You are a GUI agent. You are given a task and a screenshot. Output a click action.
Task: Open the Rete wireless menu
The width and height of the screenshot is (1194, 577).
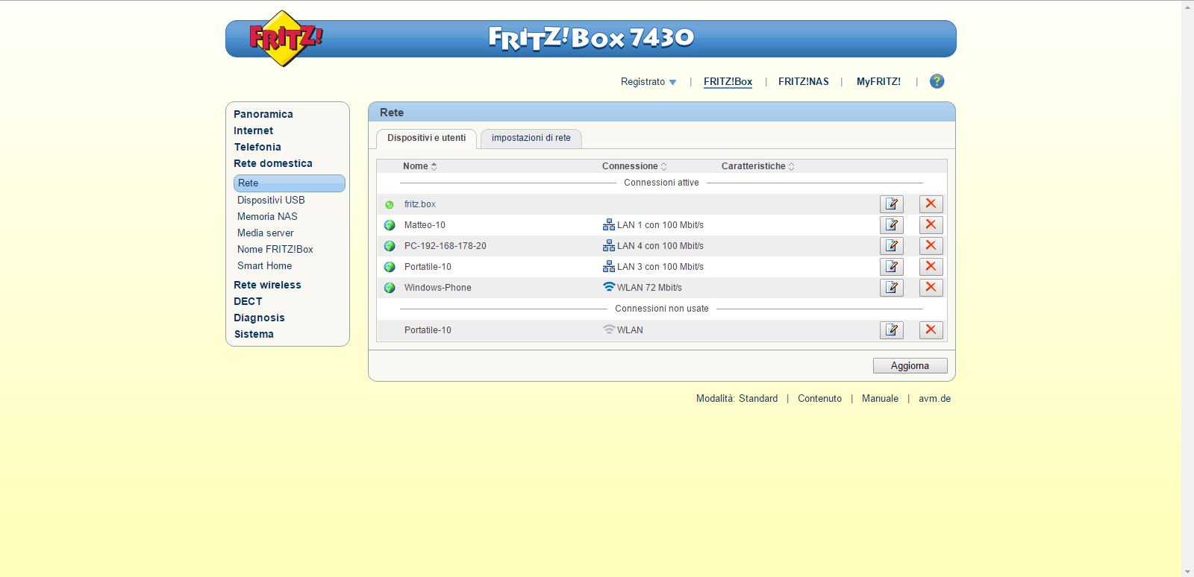(x=267, y=285)
